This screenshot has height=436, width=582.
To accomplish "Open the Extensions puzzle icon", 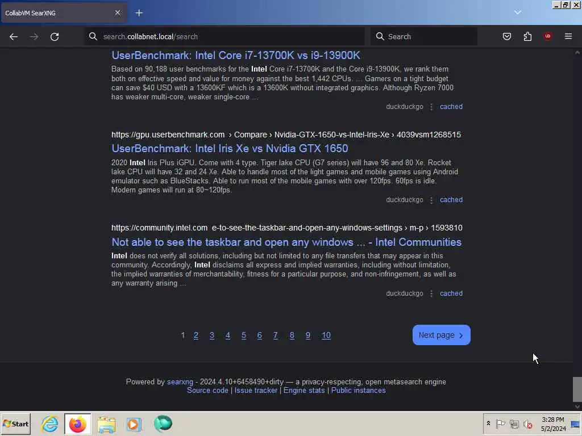I will (527, 36).
